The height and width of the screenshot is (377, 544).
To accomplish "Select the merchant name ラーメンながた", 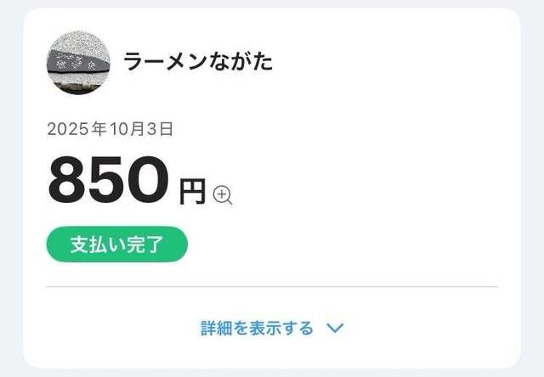I will click(198, 61).
